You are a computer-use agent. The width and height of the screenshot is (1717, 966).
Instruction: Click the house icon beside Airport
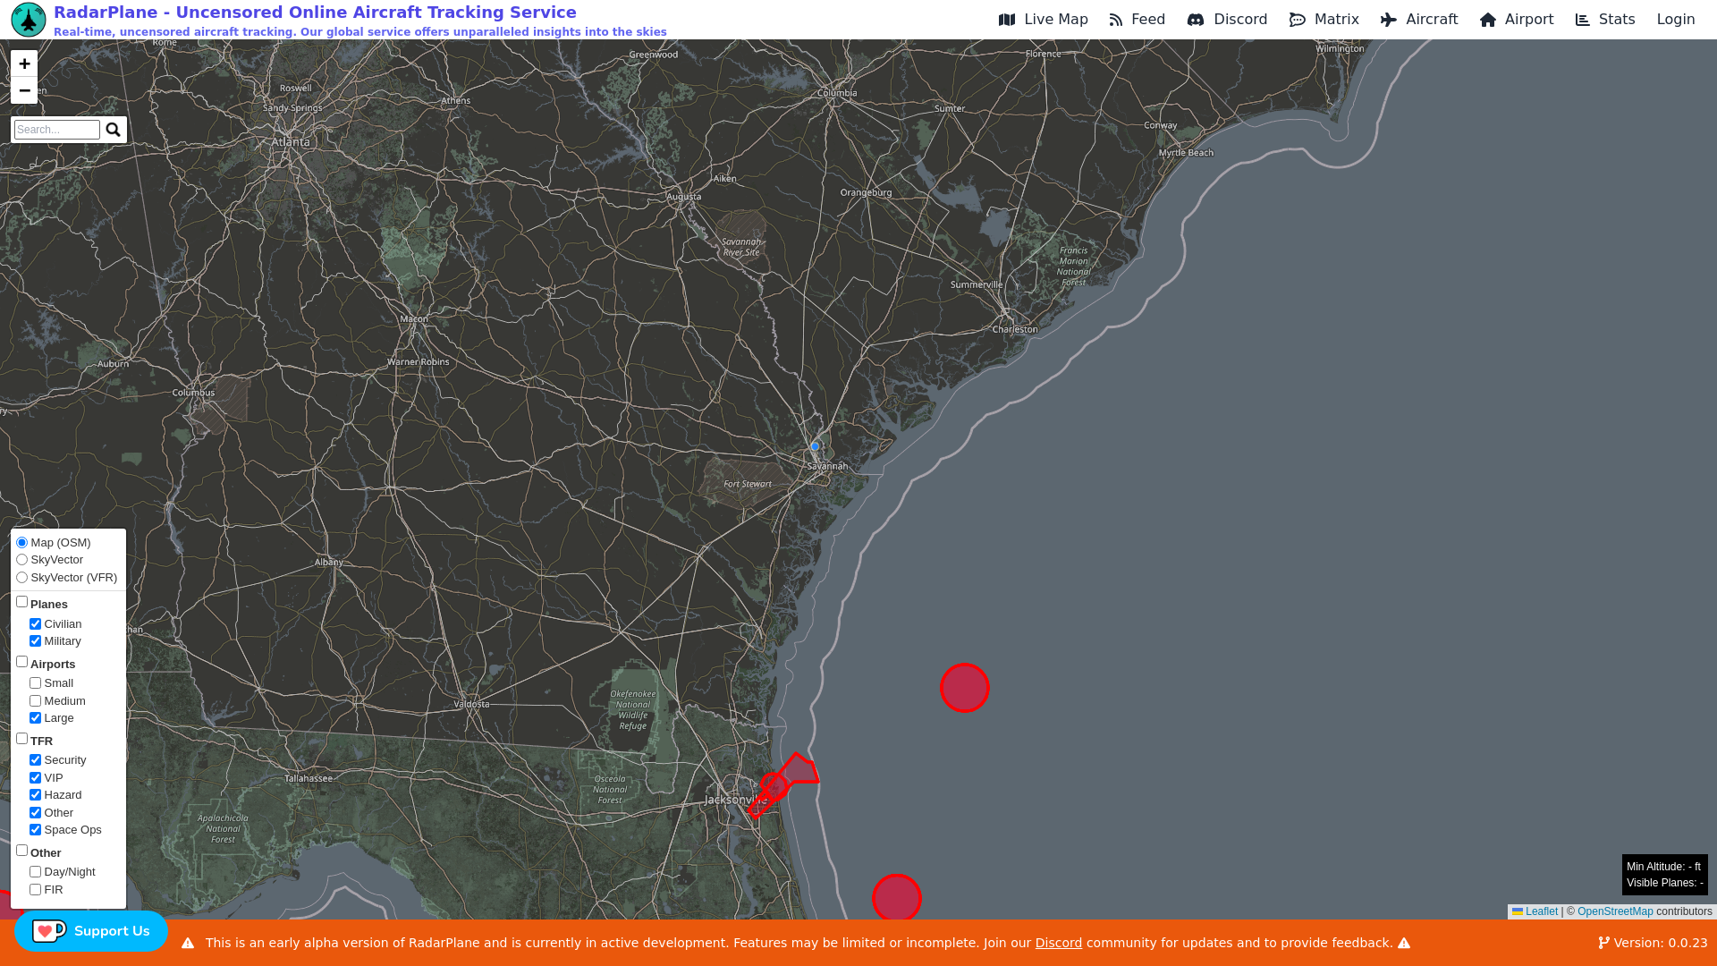1488,20
